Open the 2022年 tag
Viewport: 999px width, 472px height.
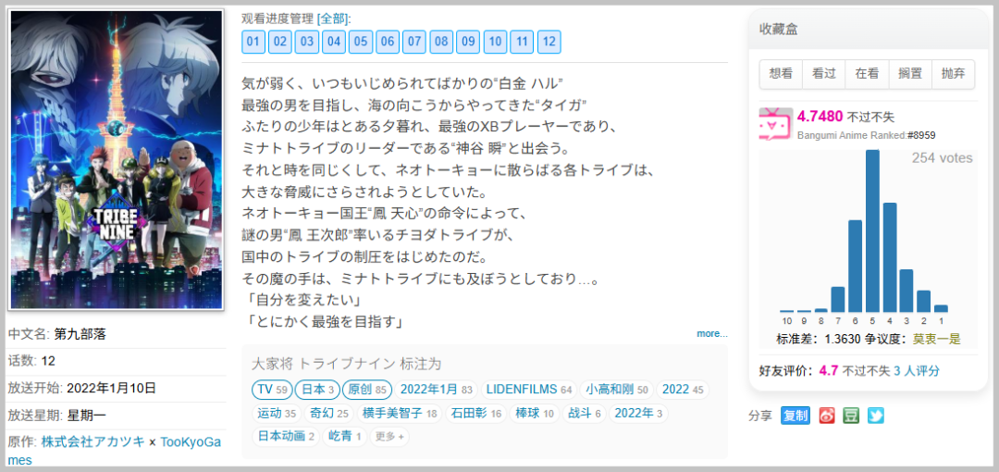point(638,414)
